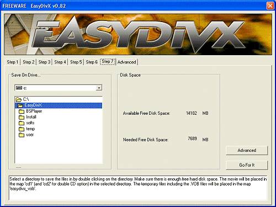This screenshot has height=207, width=276.
Task: Click the Needed Free Disk Space label
Action: [146, 140]
